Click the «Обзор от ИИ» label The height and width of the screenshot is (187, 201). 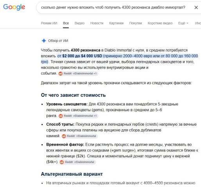pyautogui.click(x=58, y=41)
